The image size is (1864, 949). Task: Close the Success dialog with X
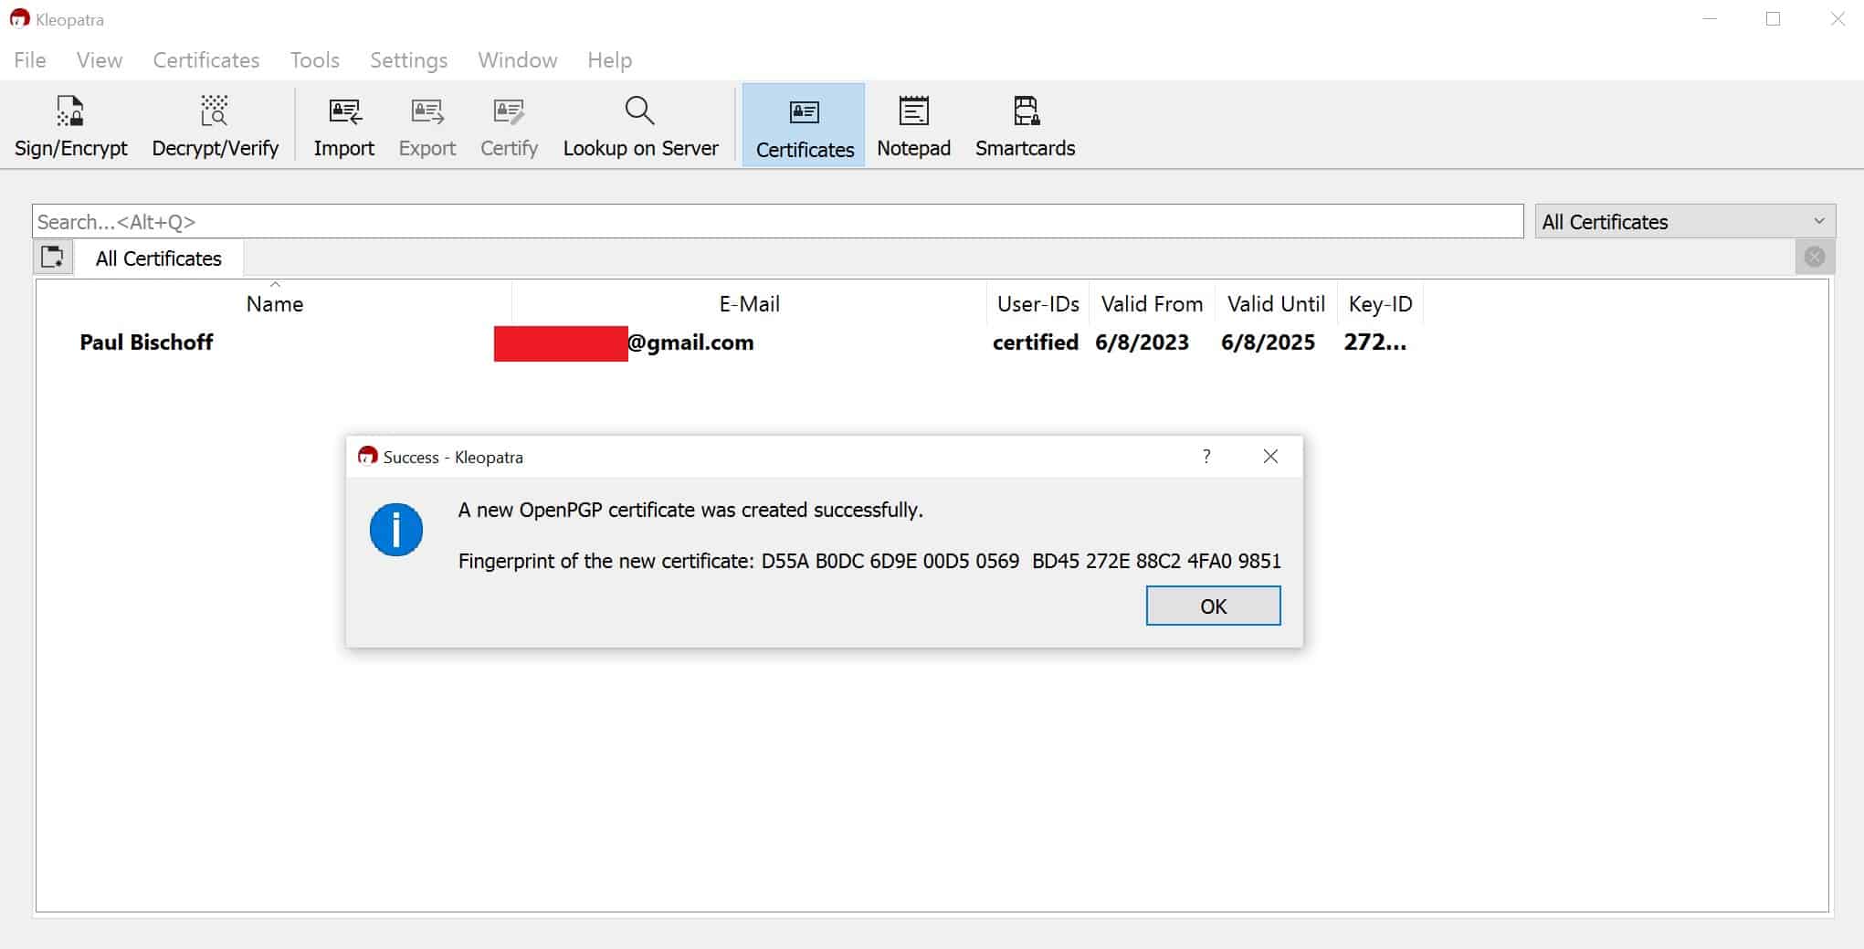(1270, 456)
